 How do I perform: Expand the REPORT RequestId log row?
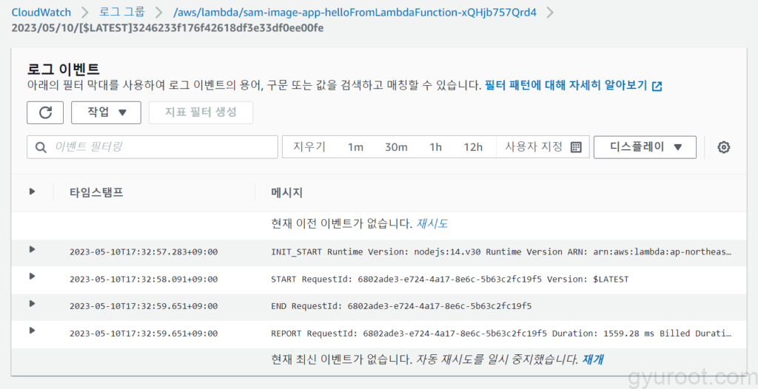click(32, 331)
